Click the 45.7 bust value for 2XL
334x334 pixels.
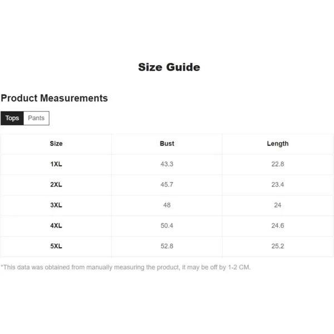(x=167, y=184)
